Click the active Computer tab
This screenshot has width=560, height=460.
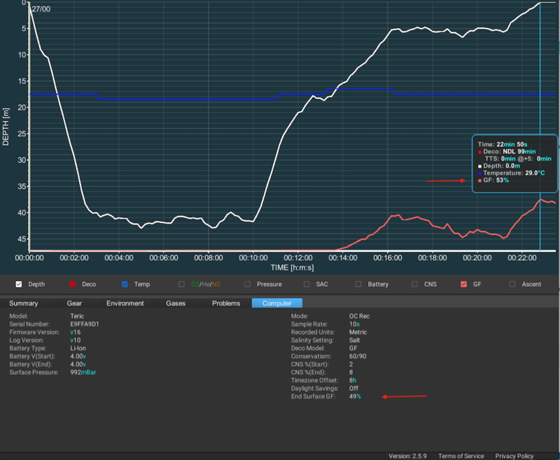276,303
